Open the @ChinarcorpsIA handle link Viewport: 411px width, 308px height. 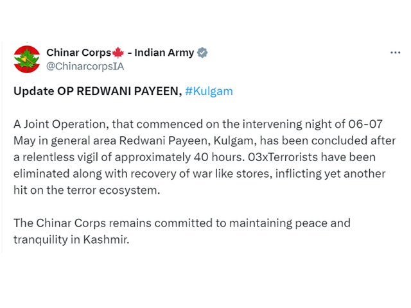[x=85, y=66]
